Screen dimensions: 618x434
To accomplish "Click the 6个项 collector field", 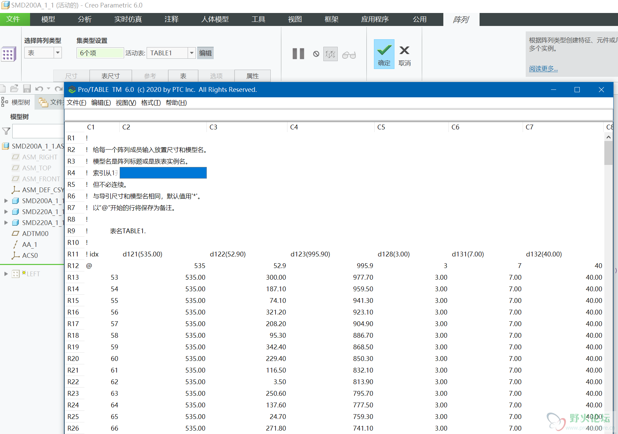I will (100, 53).
